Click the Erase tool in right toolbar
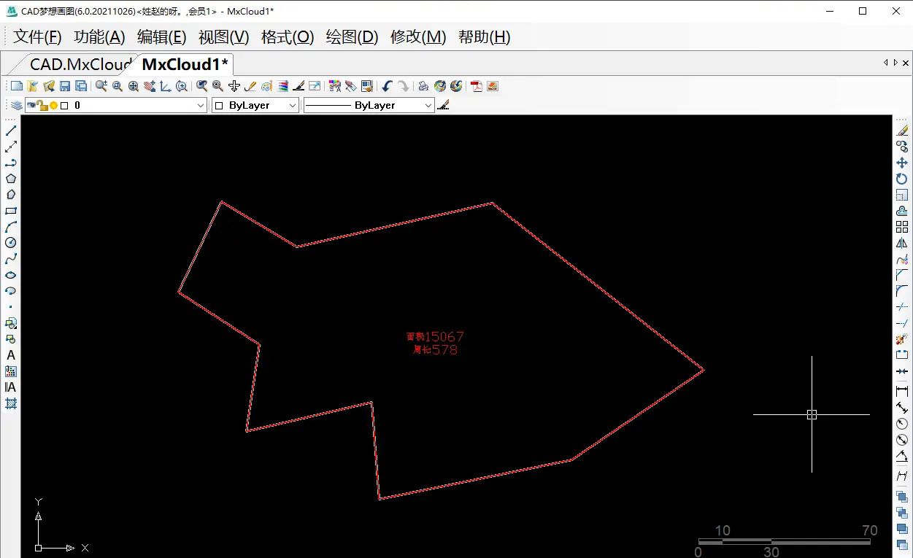This screenshot has height=558, width=913. coord(902,131)
